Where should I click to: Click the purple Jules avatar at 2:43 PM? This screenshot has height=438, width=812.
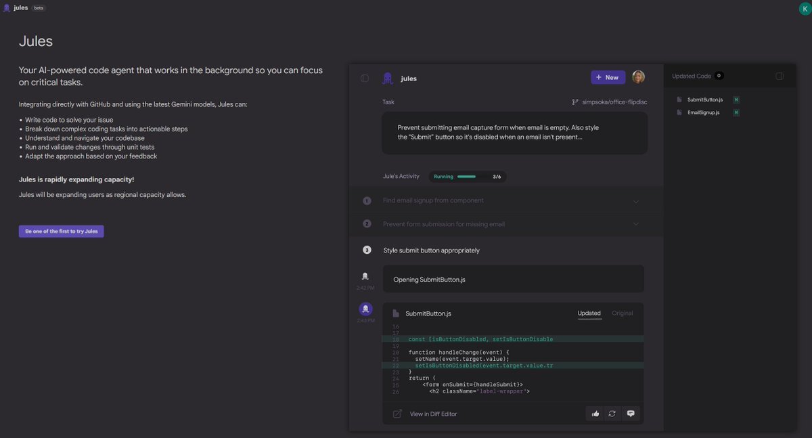point(365,309)
